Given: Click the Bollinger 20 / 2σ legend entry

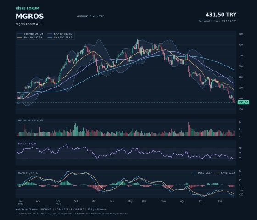Looking at the screenshot, I should (30, 34).
